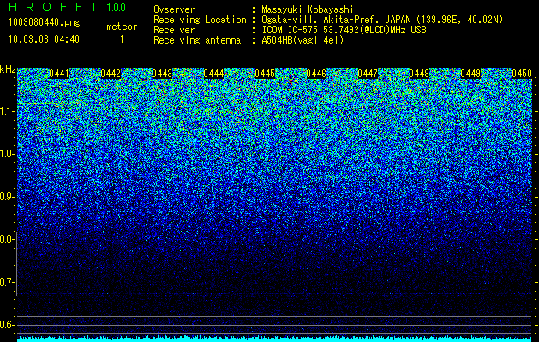This screenshot has height=342, width=539.
Task: Click the 0444 time marker
Action: click(x=213, y=74)
